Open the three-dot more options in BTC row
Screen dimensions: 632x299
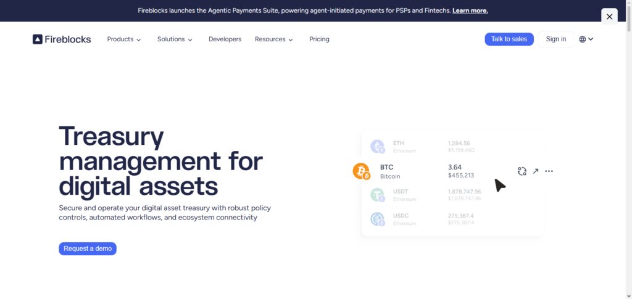tap(549, 171)
